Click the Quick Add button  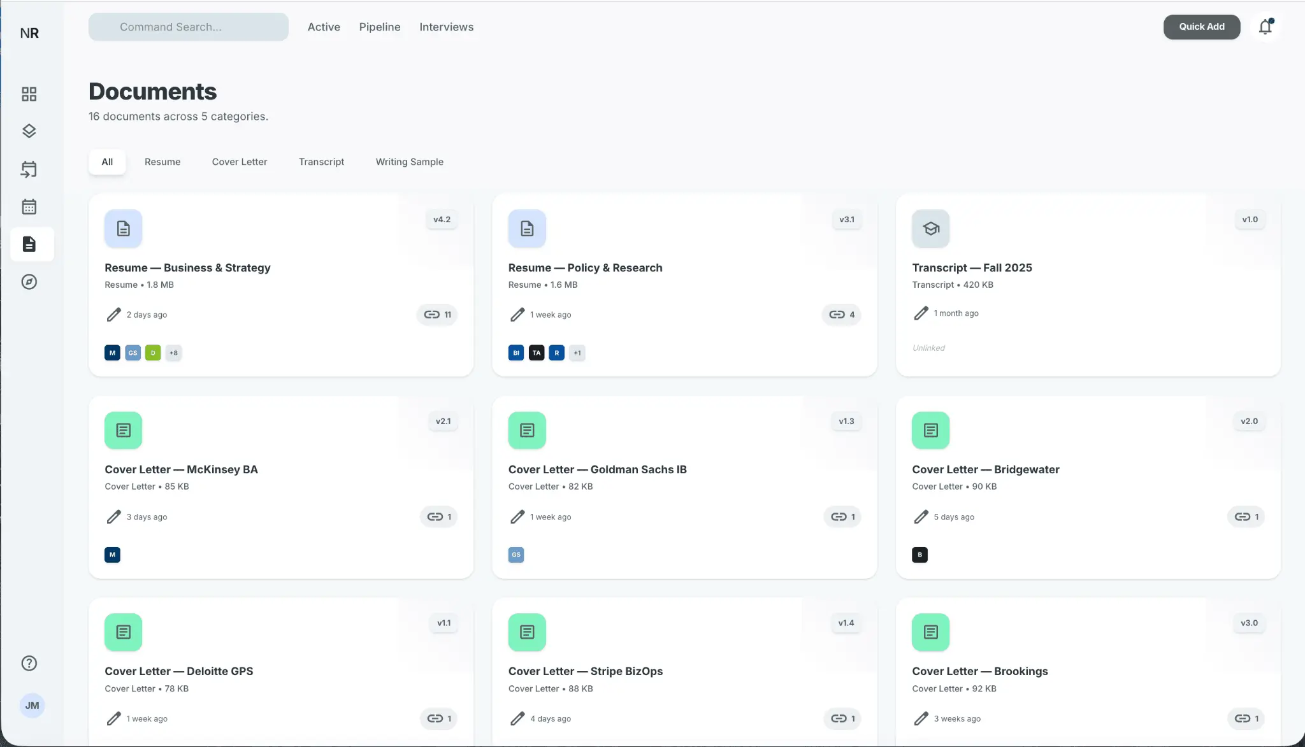1202,27
